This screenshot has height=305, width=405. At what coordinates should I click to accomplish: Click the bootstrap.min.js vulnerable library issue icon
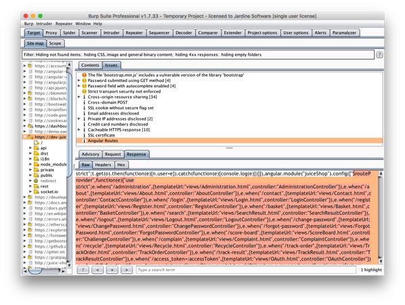(84, 75)
